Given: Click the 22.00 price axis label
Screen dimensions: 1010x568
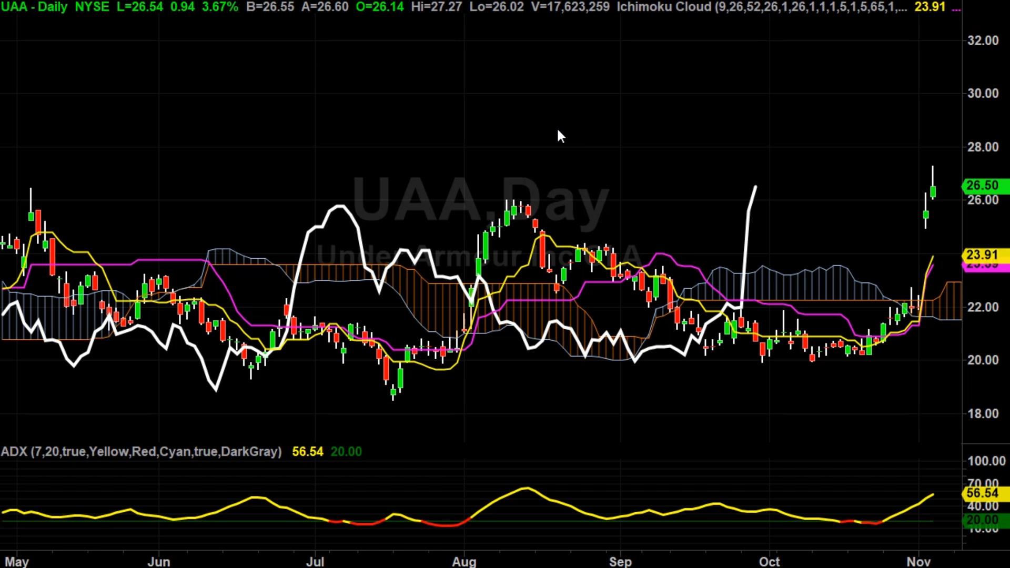Looking at the screenshot, I should pos(983,307).
